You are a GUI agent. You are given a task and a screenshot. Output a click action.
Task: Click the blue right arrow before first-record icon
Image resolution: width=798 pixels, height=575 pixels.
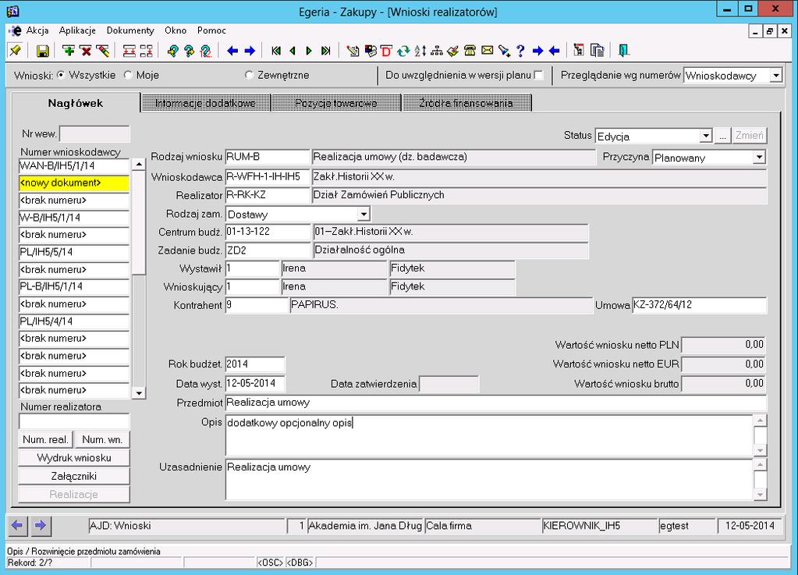click(250, 51)
